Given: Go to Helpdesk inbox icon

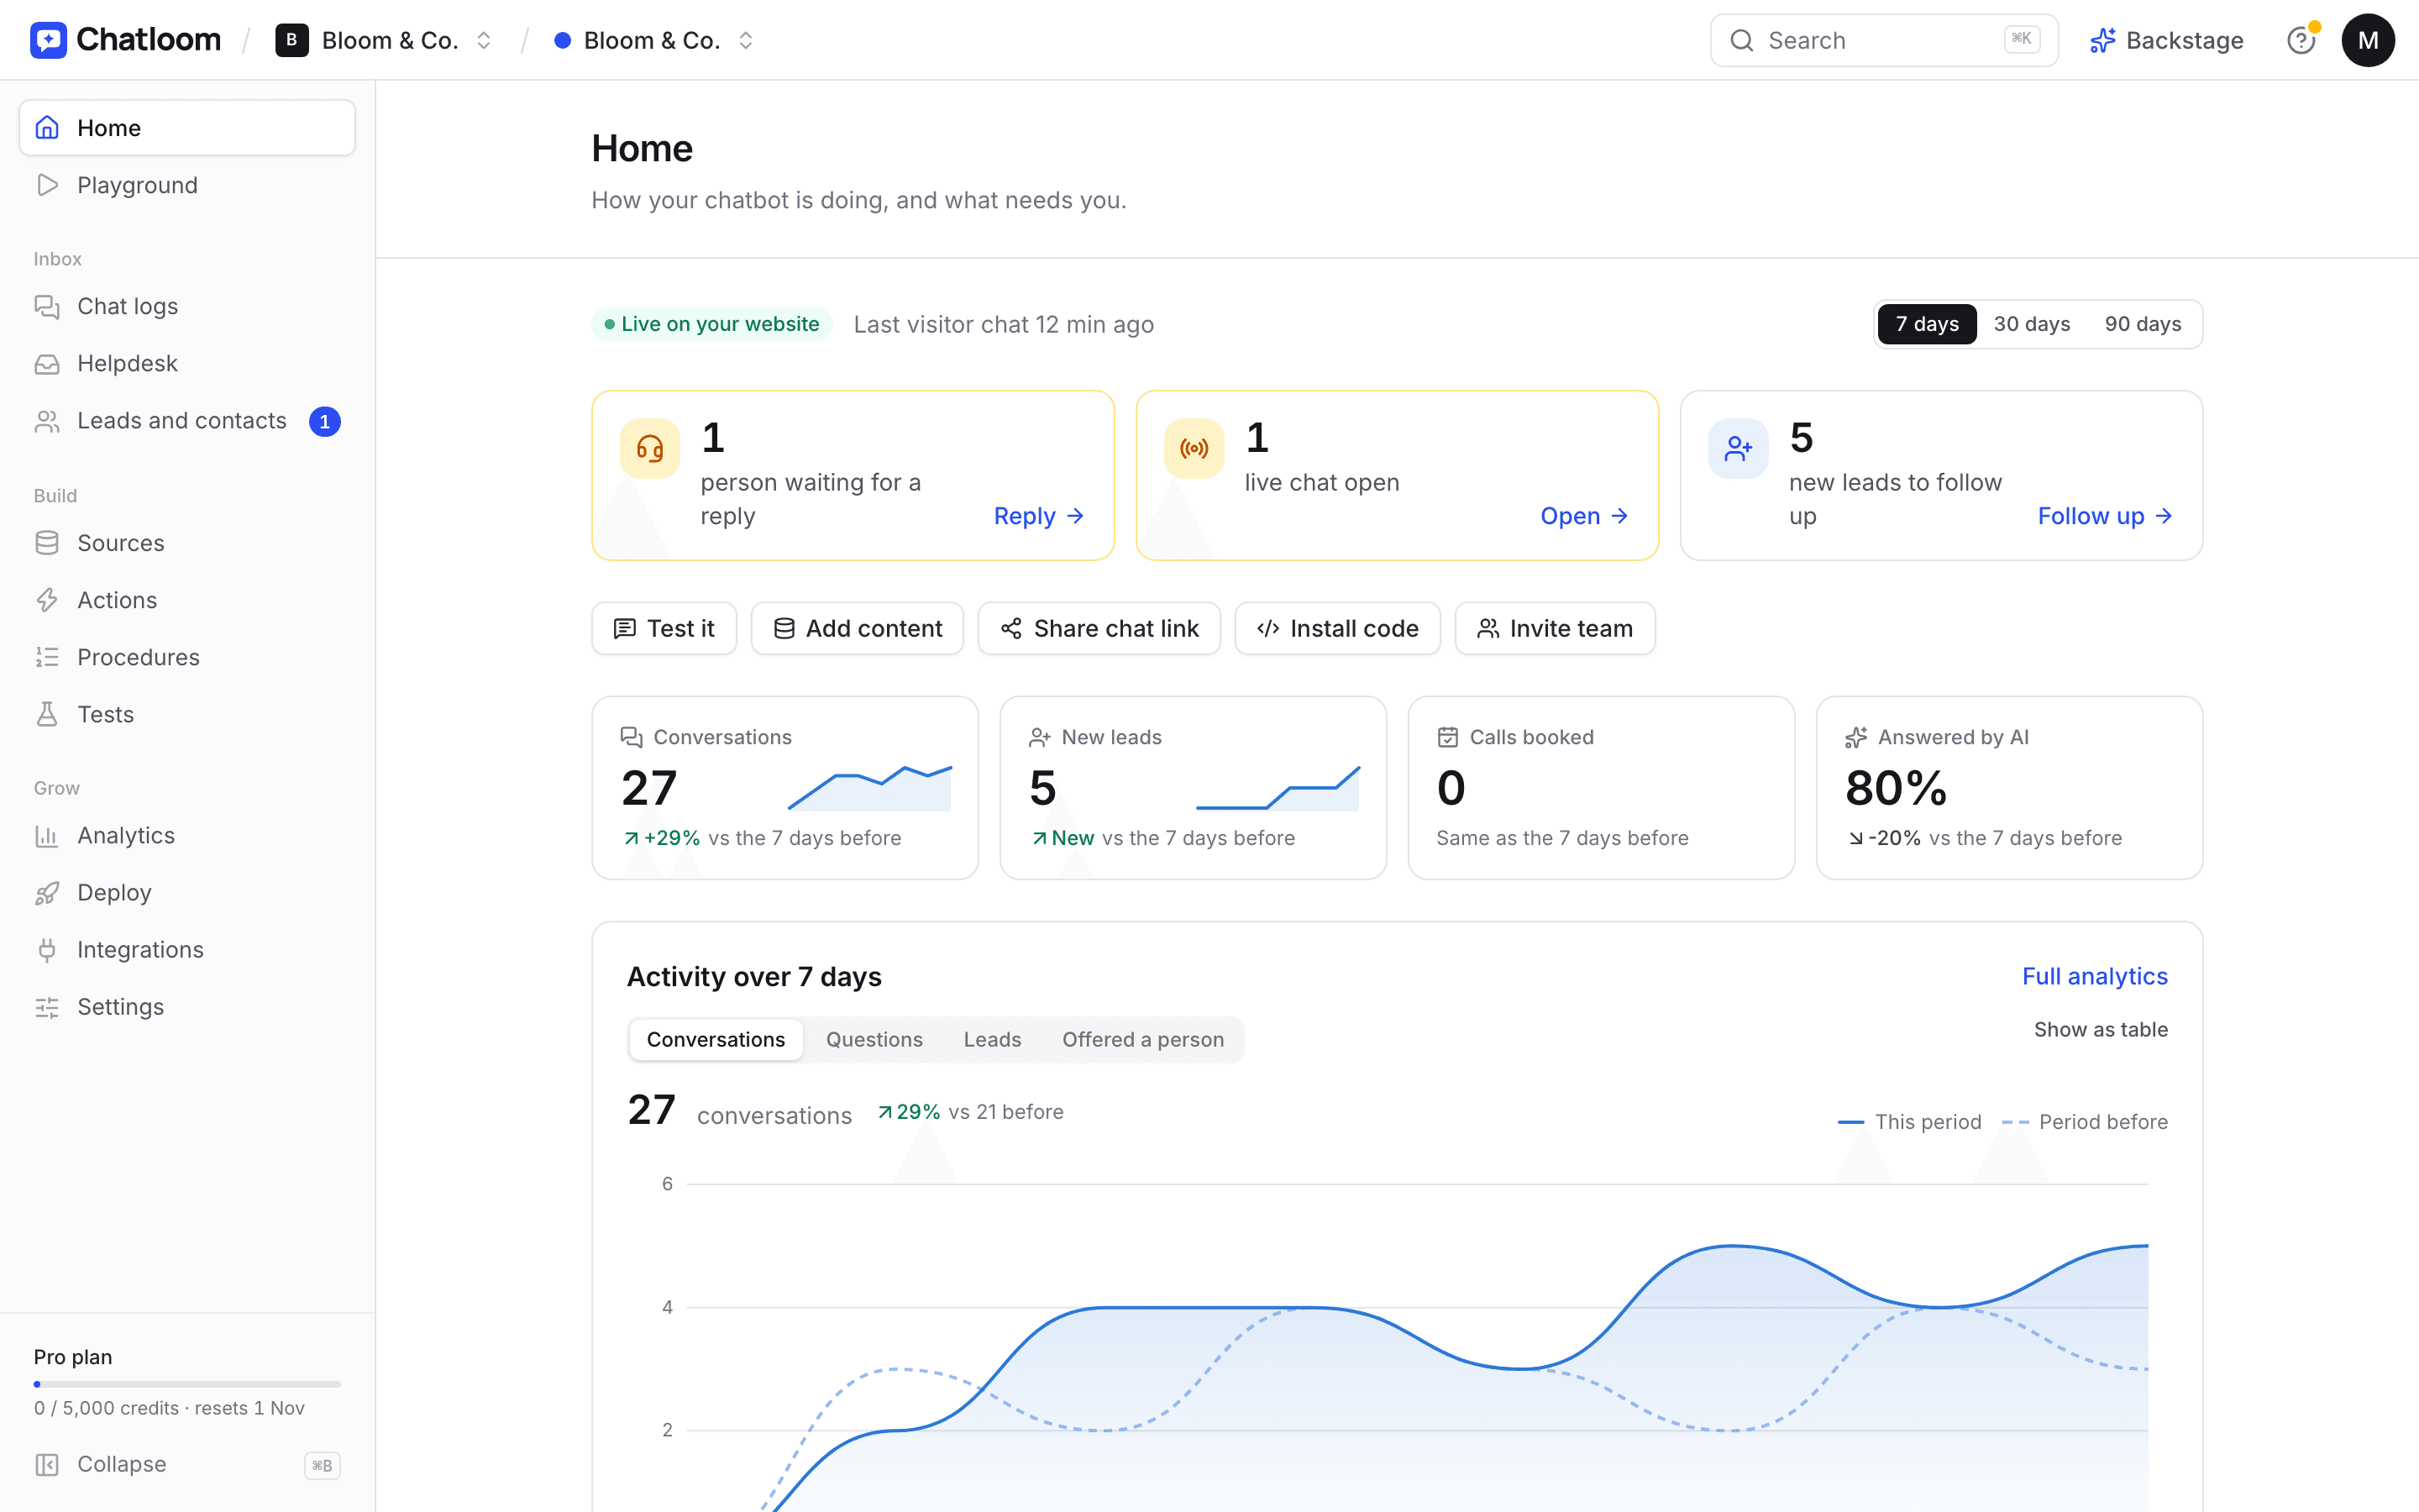Looking at the screenshot, I should click(47, 364).
